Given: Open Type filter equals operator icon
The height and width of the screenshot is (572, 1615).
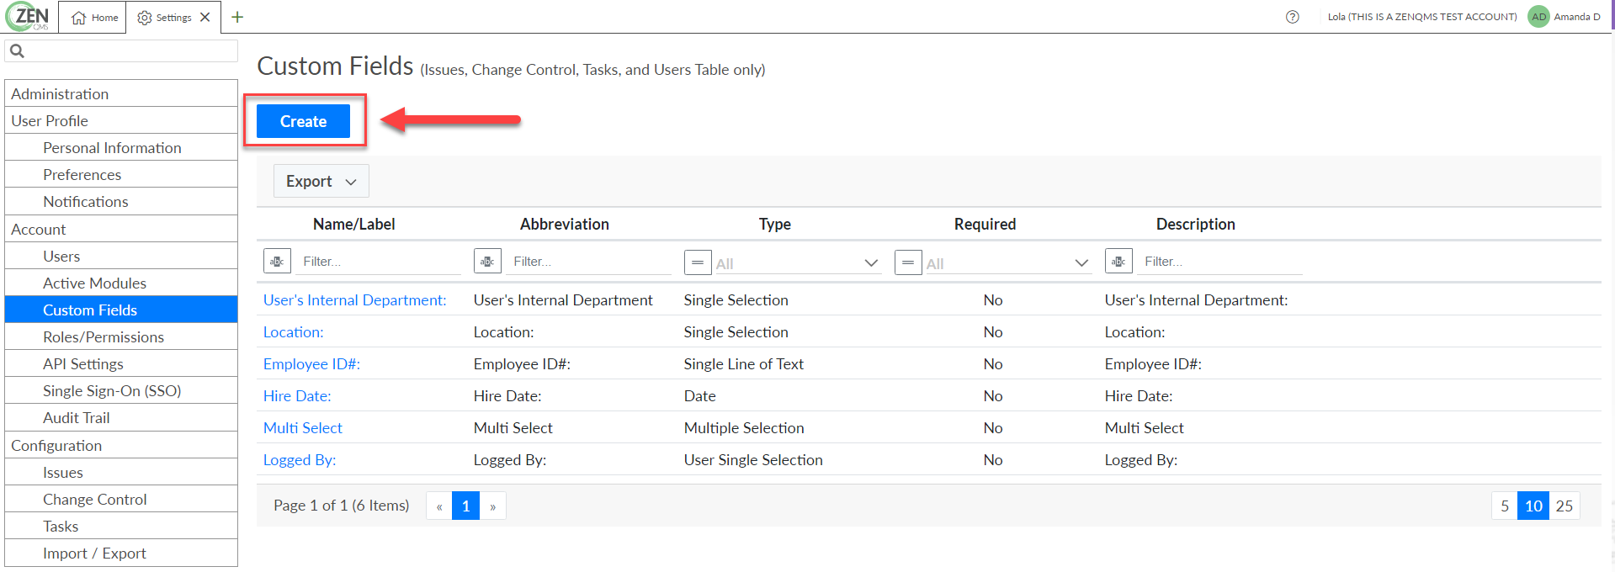Looking at the screenshot, I should pyautogui.click(x=698, y=262).
